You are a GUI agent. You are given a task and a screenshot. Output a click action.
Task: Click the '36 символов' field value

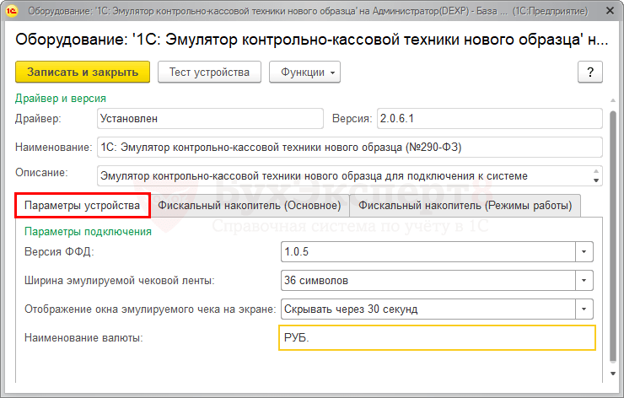[428, 280]
